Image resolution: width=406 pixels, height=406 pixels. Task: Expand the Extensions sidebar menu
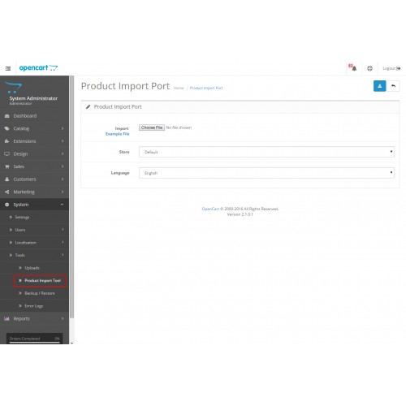point(34,141)
